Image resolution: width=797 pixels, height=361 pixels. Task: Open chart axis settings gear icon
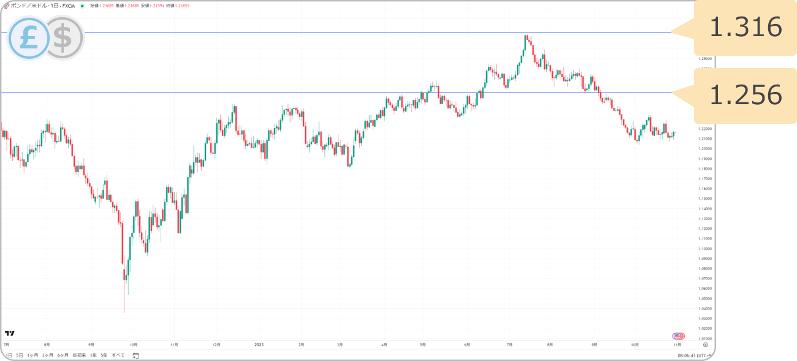tap(705, 345)
